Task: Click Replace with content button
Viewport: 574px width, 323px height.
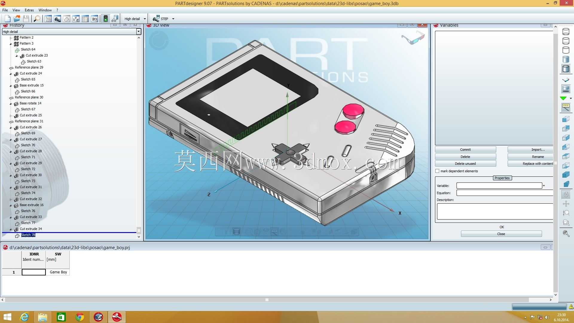Action: click(531, 164)
